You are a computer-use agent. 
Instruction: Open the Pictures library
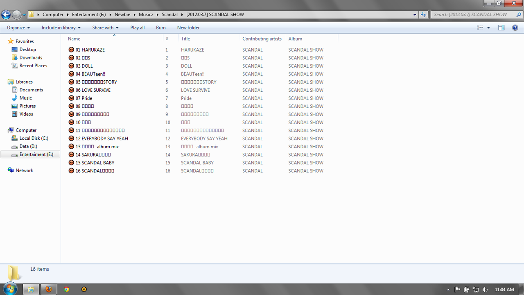27,106
